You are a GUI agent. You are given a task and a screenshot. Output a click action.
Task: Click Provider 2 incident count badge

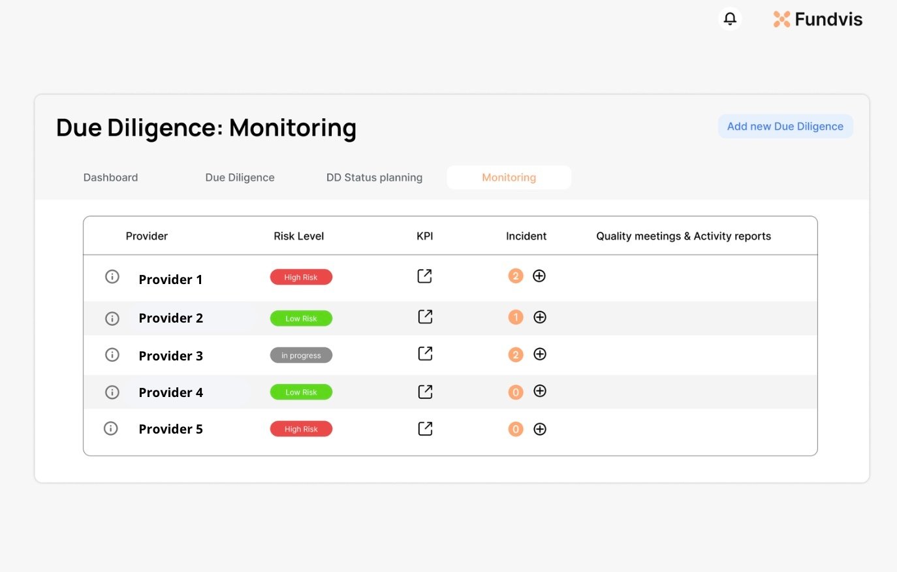(516, 317)
